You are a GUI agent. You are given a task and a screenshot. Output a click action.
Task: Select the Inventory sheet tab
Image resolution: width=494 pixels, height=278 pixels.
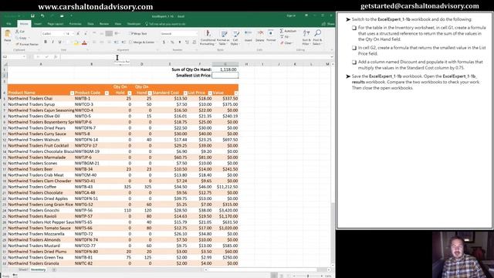point(38,270)
